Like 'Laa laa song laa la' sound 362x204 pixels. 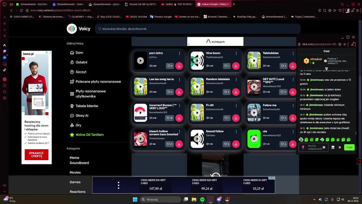point(170,92)
